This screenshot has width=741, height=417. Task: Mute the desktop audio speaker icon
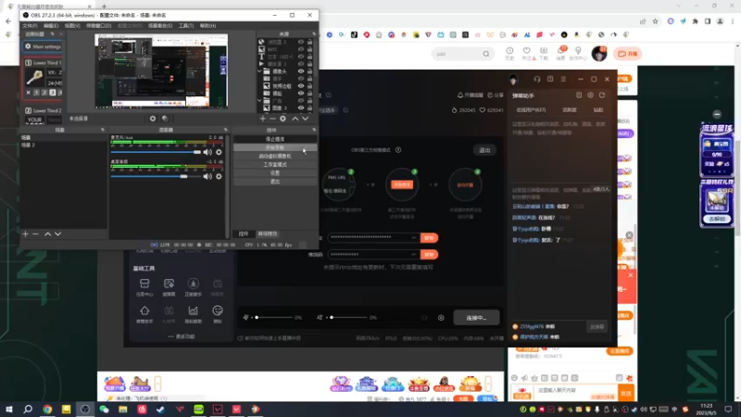207,176
